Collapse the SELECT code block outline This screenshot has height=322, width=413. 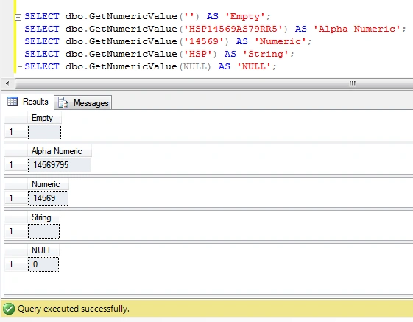tap(18, 18)
